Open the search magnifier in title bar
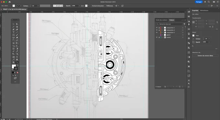220x120 pixels. (209, 2)
